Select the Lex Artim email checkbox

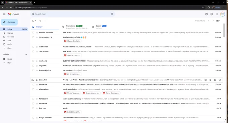click(x=33, y=80)
